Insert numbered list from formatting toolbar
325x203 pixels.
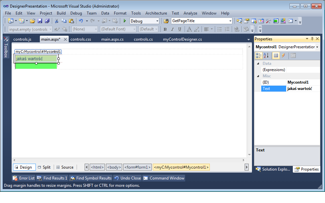click(x=227, y=29)
